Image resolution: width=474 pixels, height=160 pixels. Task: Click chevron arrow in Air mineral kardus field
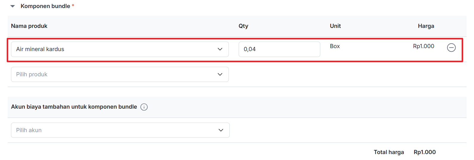(220, 49)
